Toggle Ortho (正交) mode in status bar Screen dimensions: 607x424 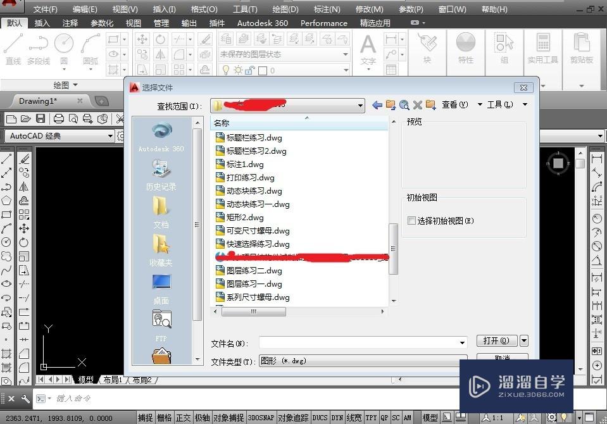click(183, 417)
